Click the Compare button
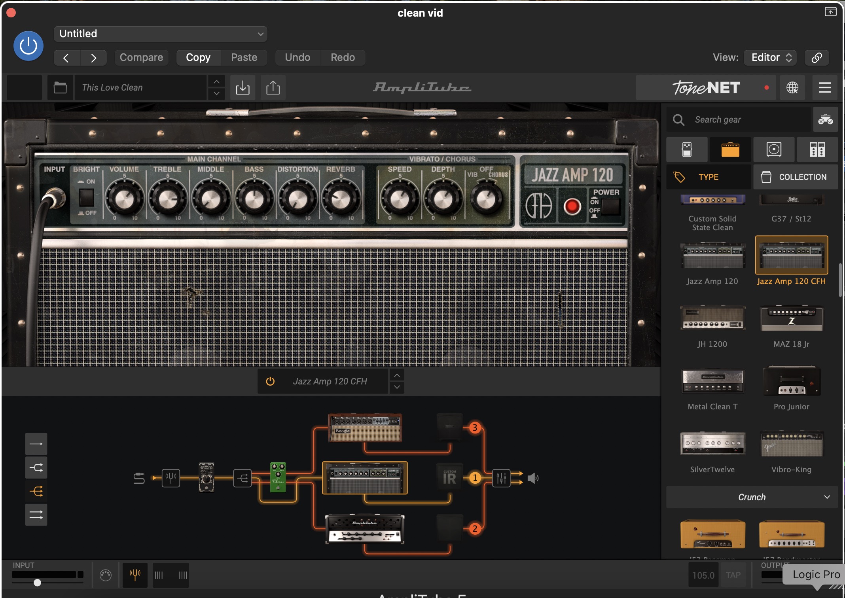The image size is (845, 598). tap(141, 58)
